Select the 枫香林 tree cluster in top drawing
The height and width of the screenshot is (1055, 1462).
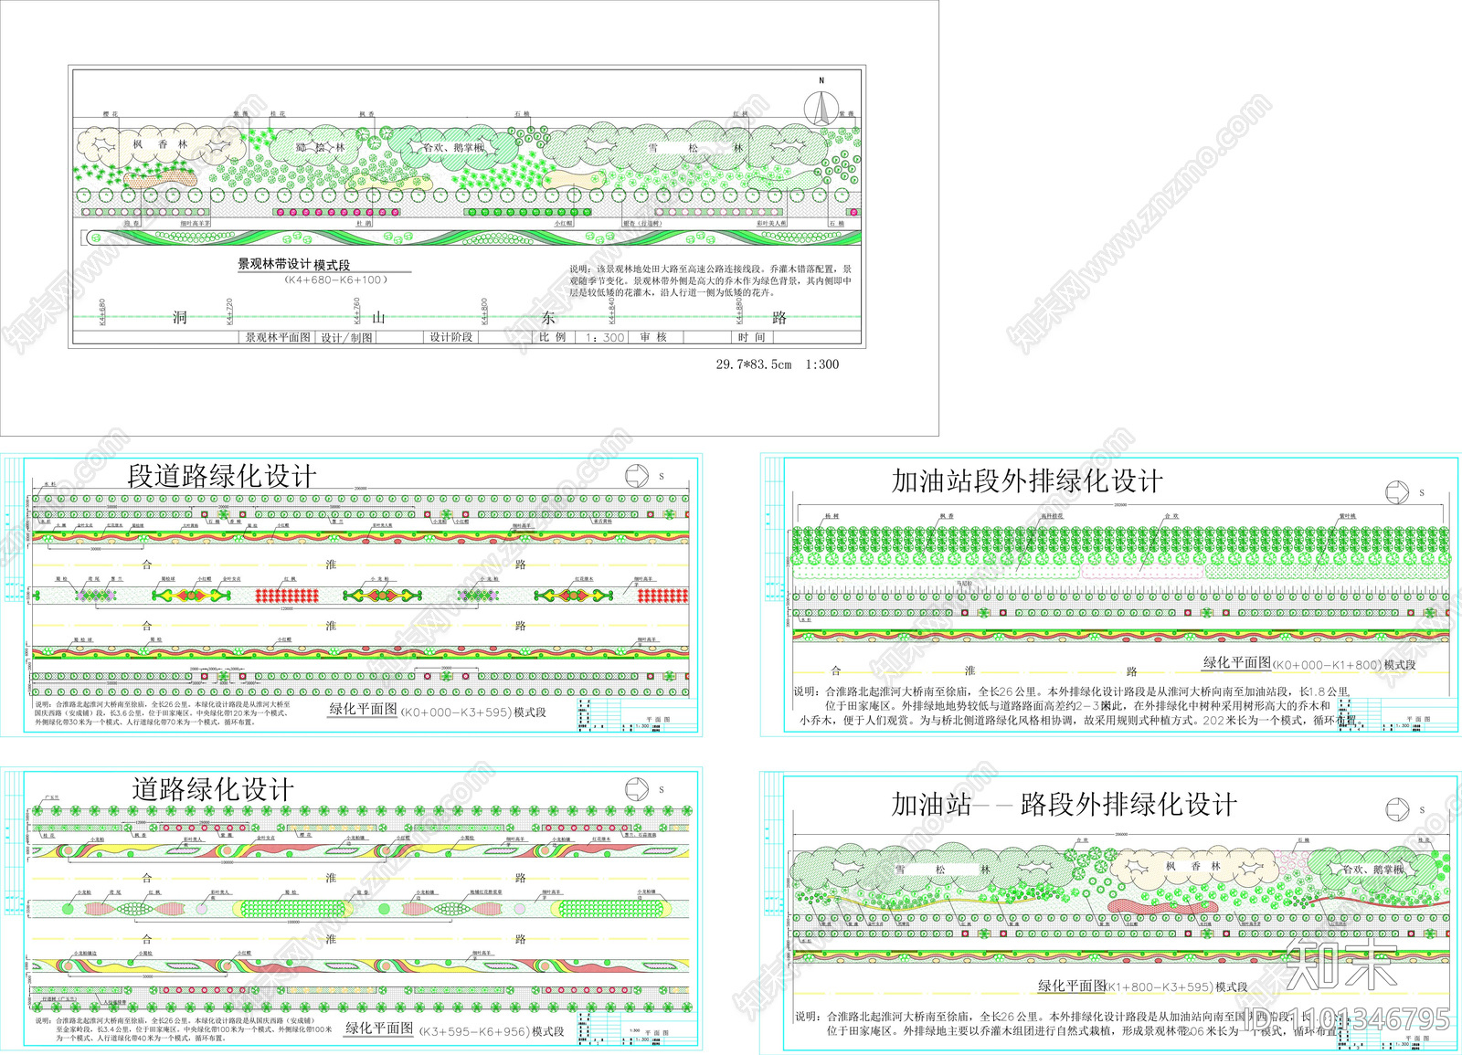160,144
